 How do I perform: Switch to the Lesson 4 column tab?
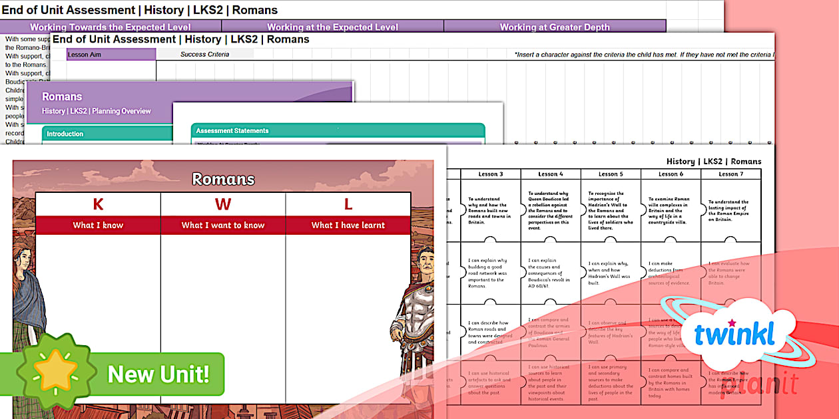[551, 174]
